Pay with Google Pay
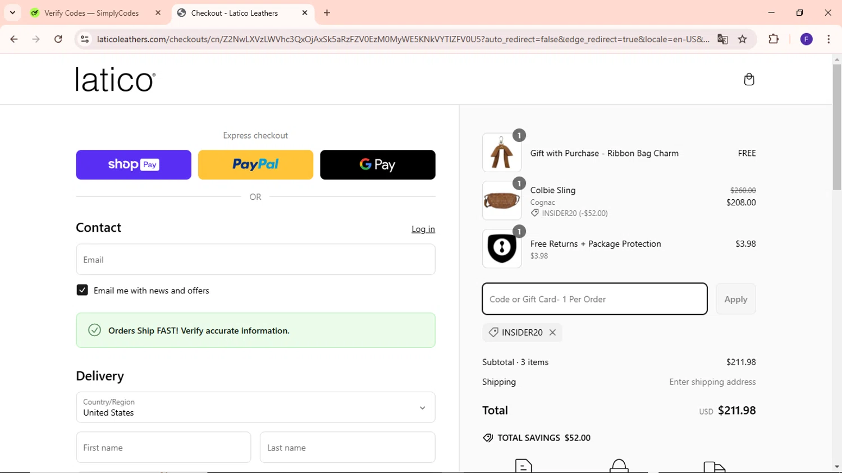842x473 pixels. point(378,164)
